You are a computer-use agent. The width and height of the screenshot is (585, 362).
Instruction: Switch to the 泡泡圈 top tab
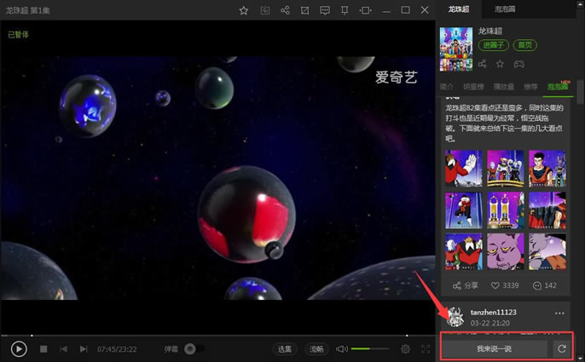pos(505,9)
